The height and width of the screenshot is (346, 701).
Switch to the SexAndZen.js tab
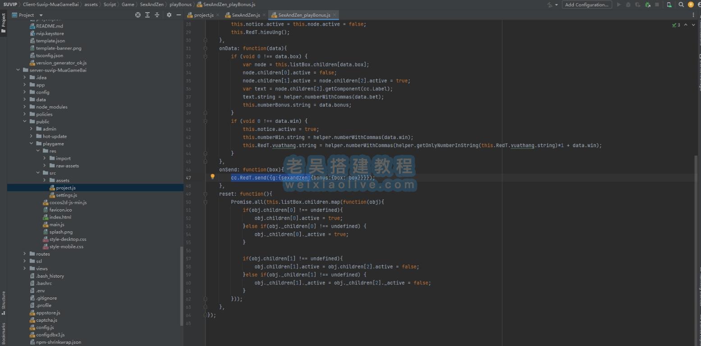click(x=245, y=15)
